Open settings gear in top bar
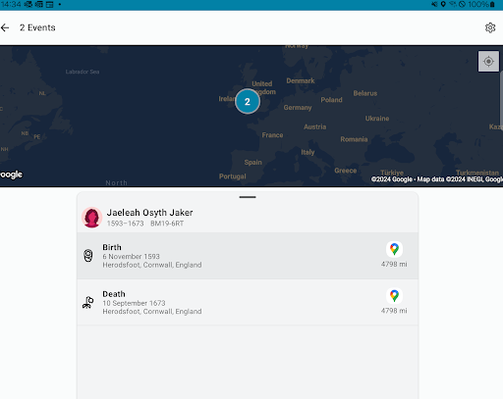The width and height of the screenshot is (503, 399). click(490, 27)
